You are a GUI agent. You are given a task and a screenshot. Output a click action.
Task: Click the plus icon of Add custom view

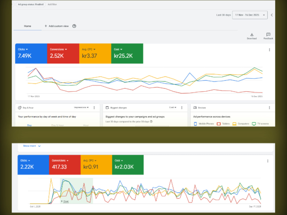[x=46, y=26]
